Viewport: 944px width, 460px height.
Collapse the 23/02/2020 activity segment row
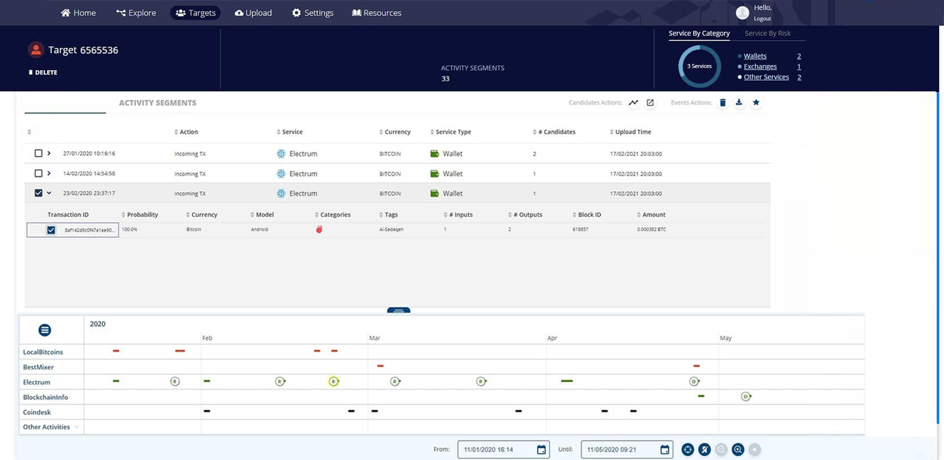(49, 193)
